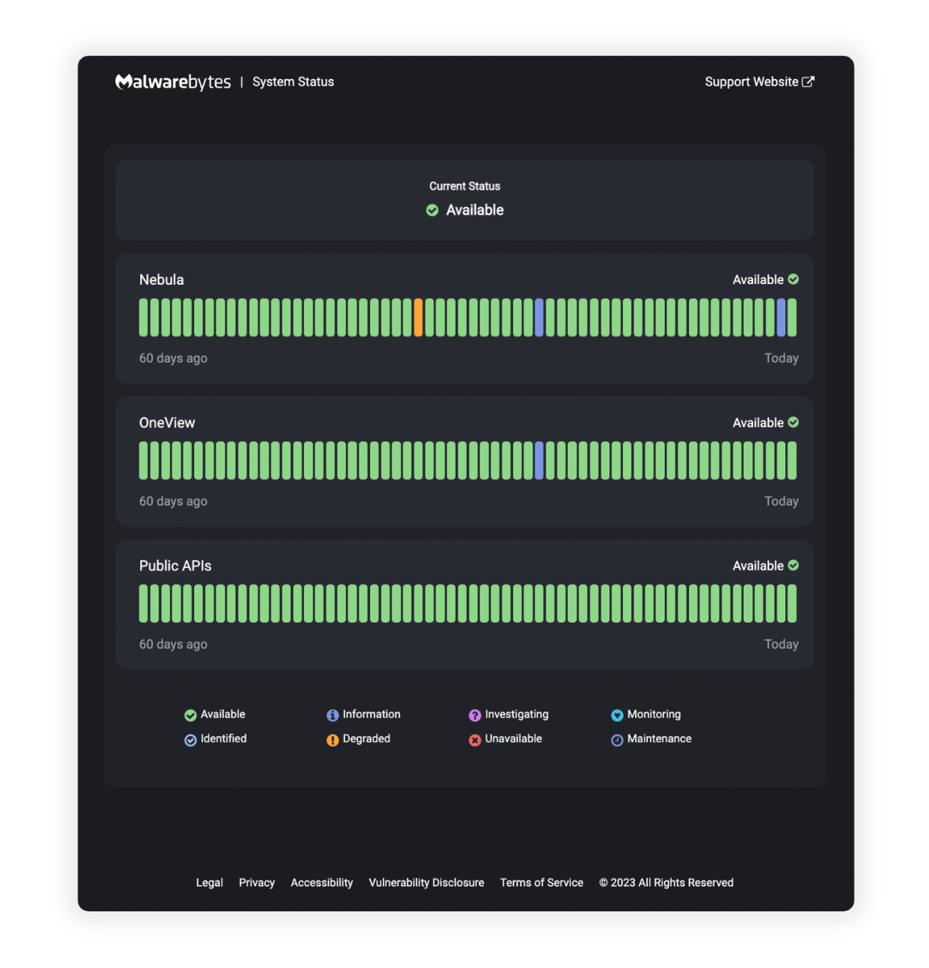Select the middle blue bar in Nebula timeline

pyautogui.click(x=539, y=318)
